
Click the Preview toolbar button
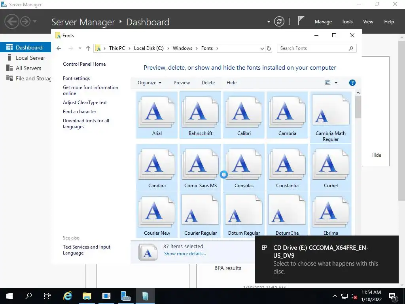coord(182,83)
